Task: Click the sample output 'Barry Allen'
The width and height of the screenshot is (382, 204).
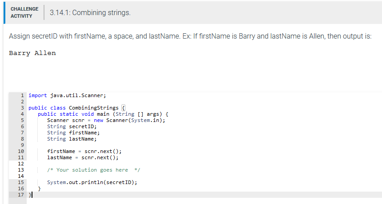Action: pos(32,53)
